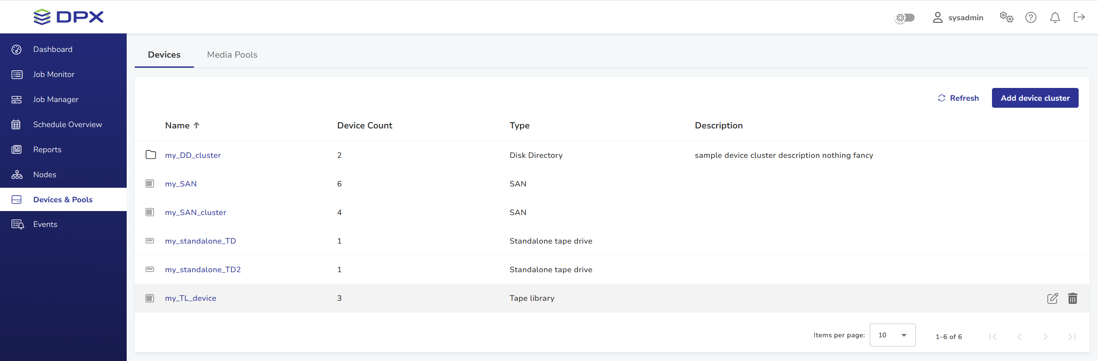Open the my_SAN_cluster link
Screen dimensions: 1098x361
195,212
